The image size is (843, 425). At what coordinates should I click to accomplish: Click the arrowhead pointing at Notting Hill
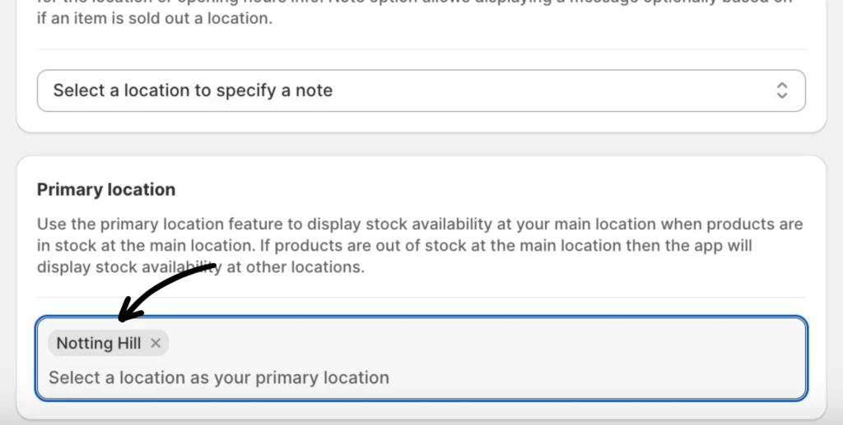pos(123,316)
